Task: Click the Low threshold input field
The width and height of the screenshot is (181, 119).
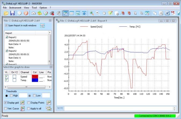Action: [x=46, y=96]
